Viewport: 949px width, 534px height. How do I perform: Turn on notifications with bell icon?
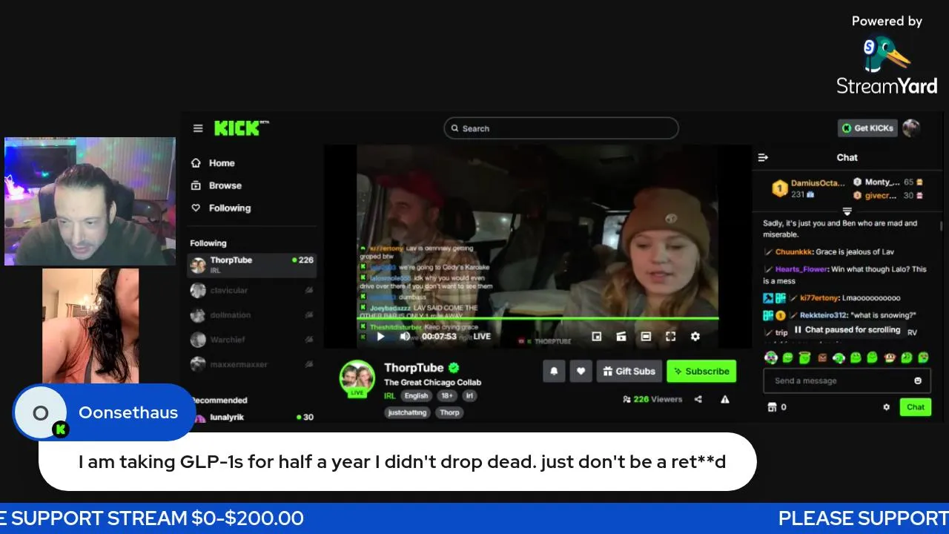click(554, 371)
